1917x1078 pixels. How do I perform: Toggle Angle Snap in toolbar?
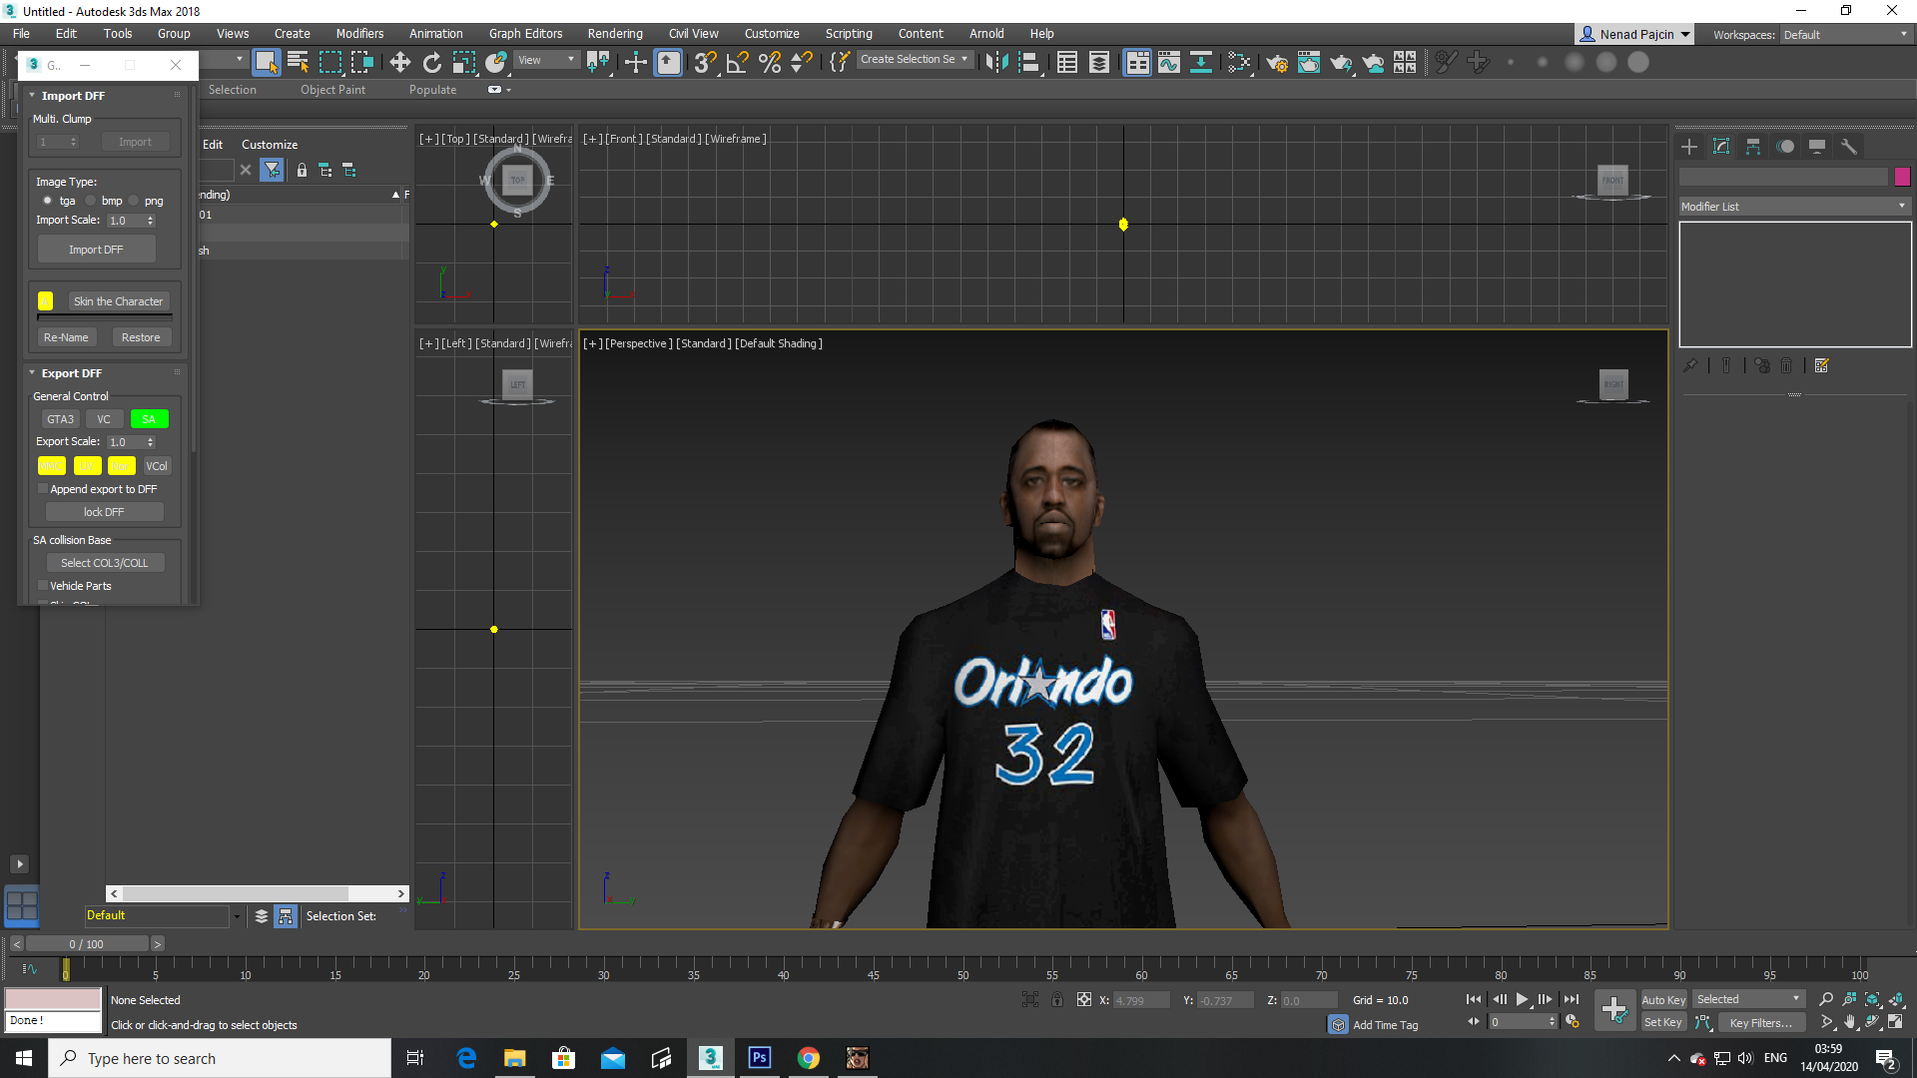tap(737, 62)
